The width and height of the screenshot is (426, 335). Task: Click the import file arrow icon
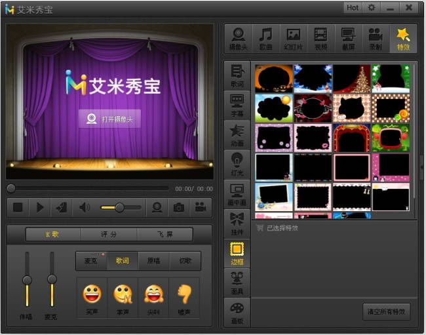pos(62,208)
